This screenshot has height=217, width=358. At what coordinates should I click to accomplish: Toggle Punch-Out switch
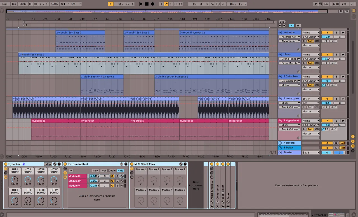click(224, 4)
